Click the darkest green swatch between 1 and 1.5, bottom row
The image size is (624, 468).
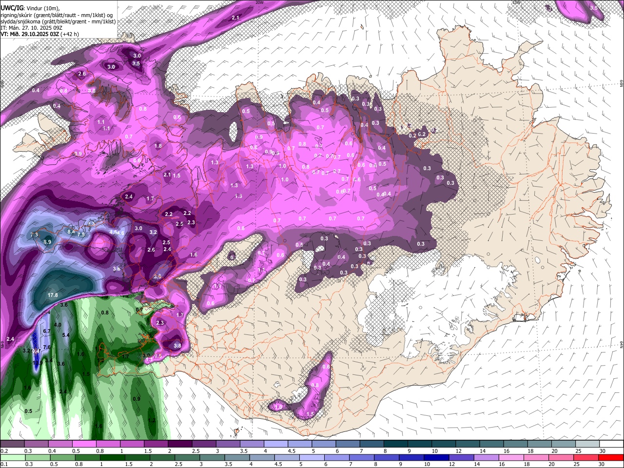(112, 457)
